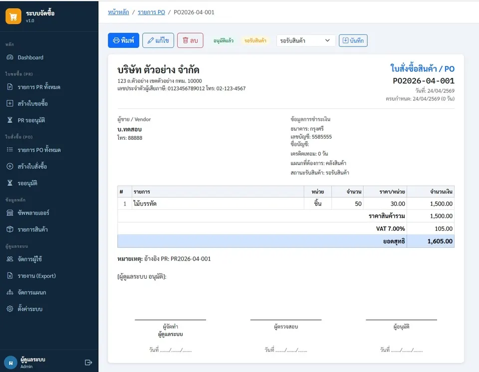
Task: Click the unit price 30.00
Action: [398, 204]
